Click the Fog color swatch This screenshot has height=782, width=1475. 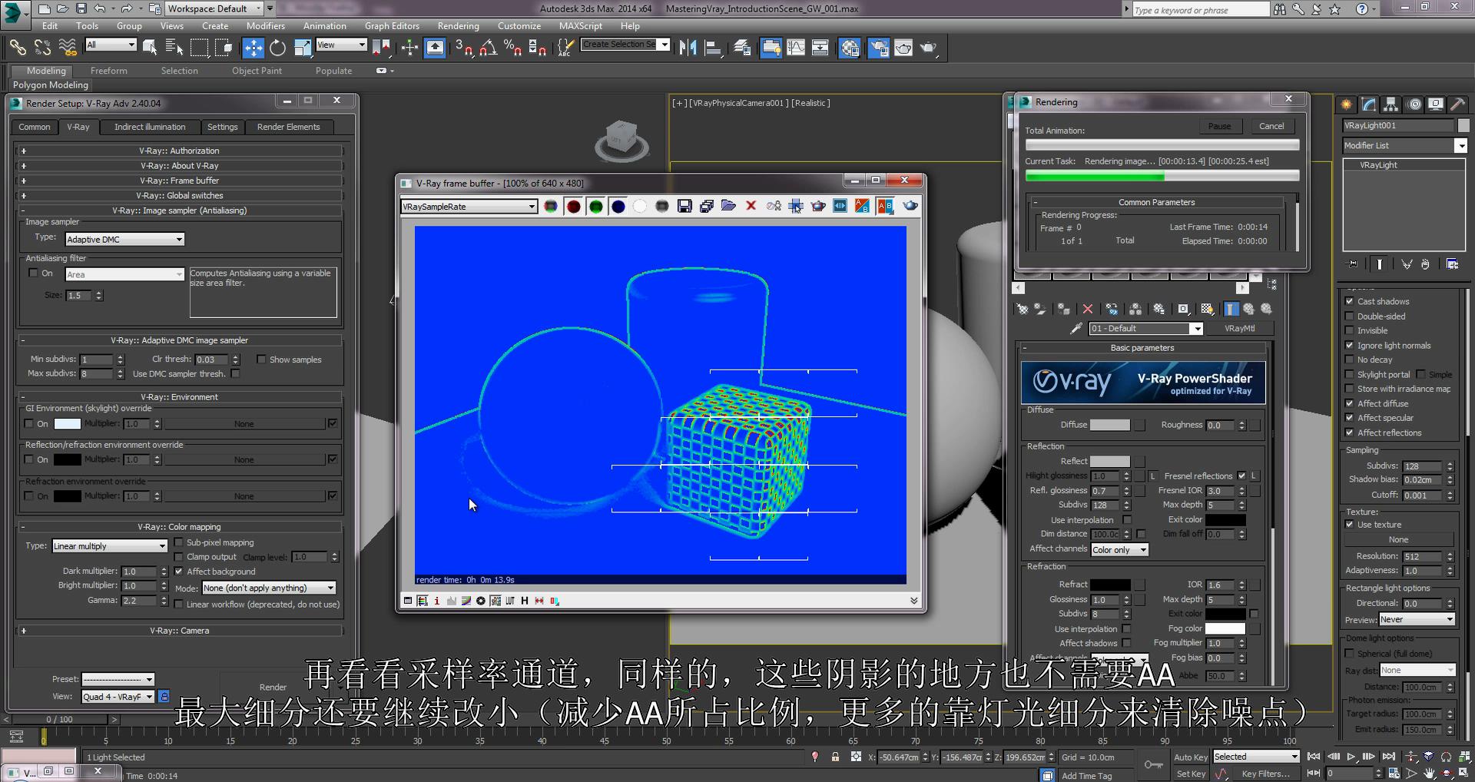[1225, 628]
